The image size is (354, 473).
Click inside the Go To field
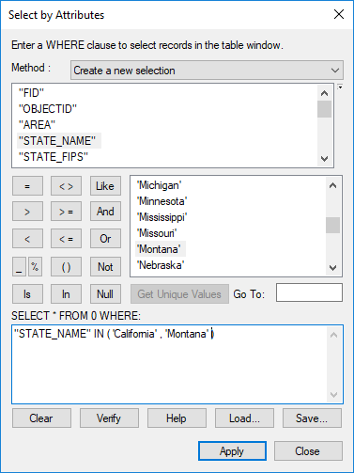point(309,292)
